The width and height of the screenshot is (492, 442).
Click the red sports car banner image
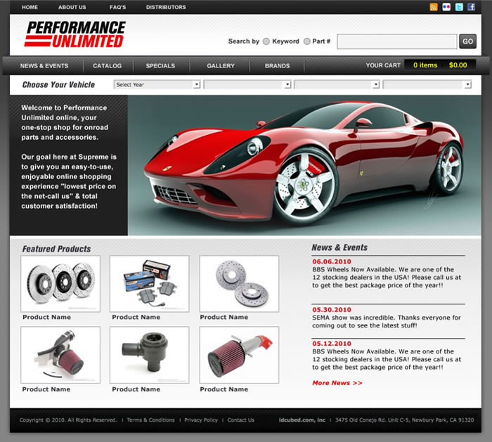[304, 165]
